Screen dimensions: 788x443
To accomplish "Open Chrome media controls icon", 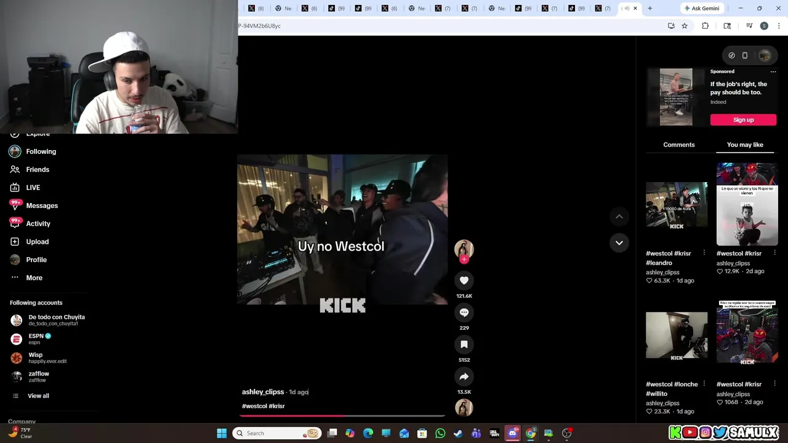I will [749, 26].
